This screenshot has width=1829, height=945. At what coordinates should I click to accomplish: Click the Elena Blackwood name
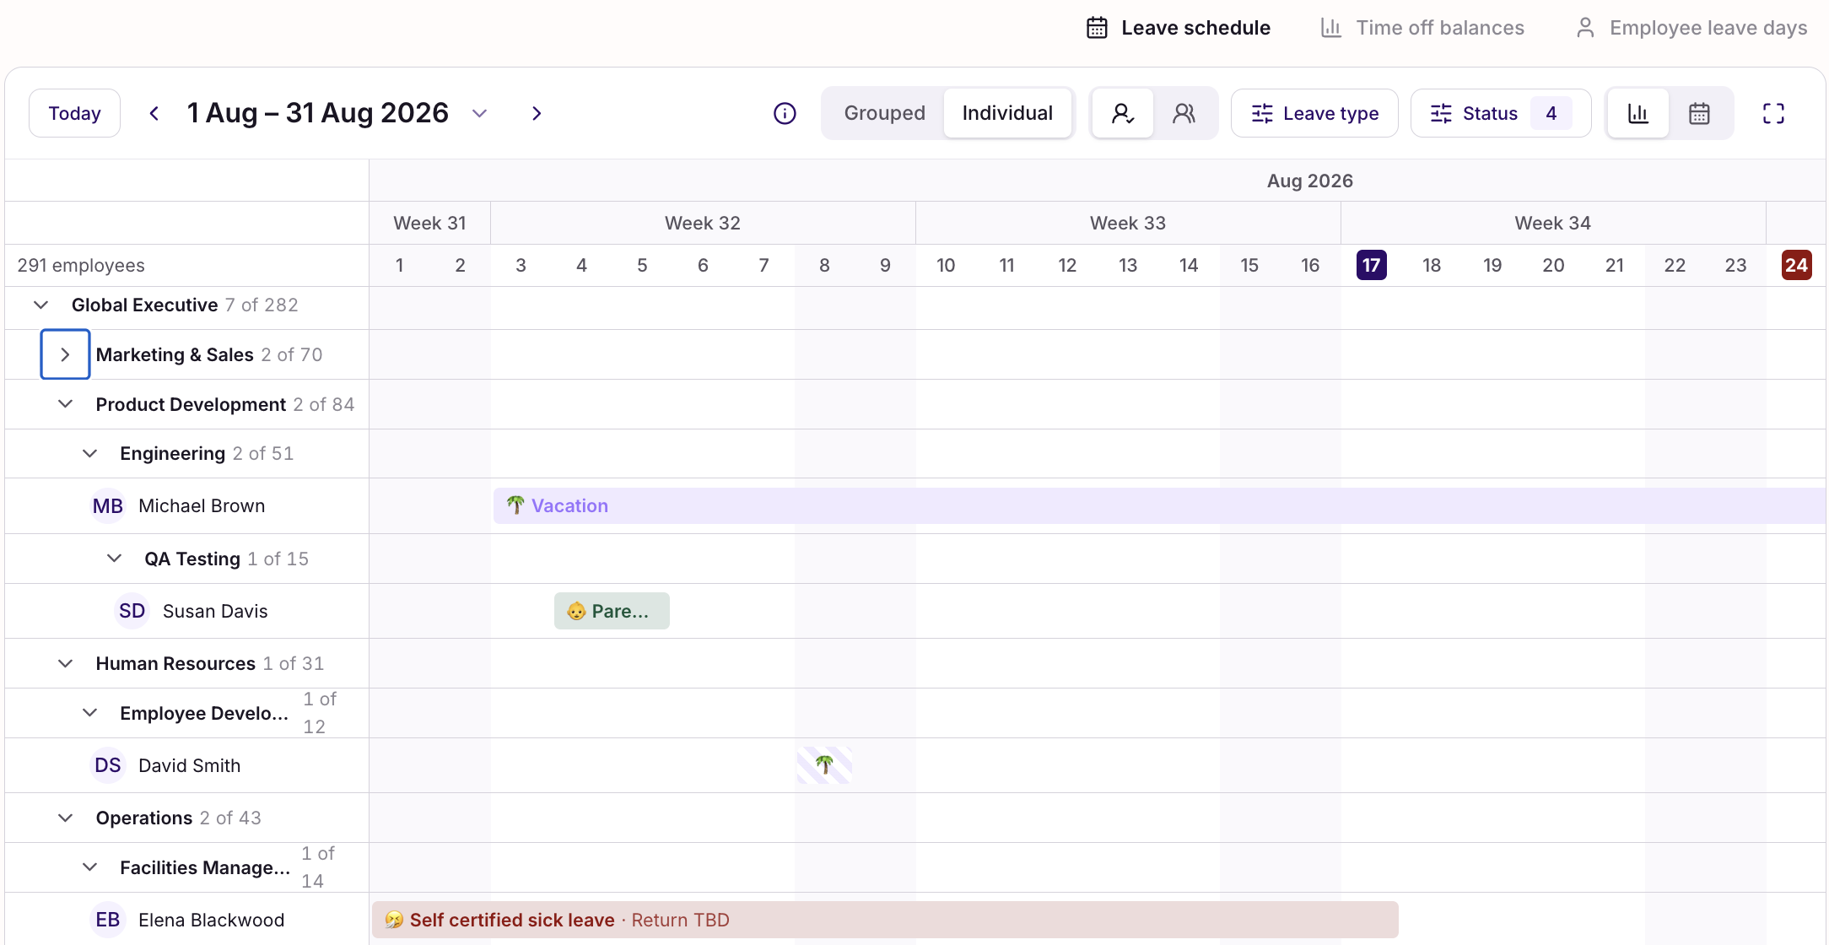tap(212, 920)
